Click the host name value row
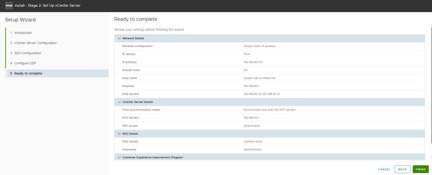The width and height of the screenshot is (432, 175). click(262, 78)
